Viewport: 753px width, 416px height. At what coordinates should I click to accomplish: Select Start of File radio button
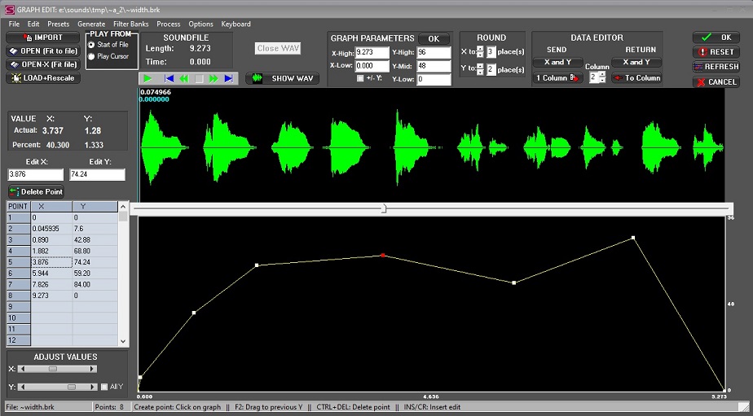[91, 45]
